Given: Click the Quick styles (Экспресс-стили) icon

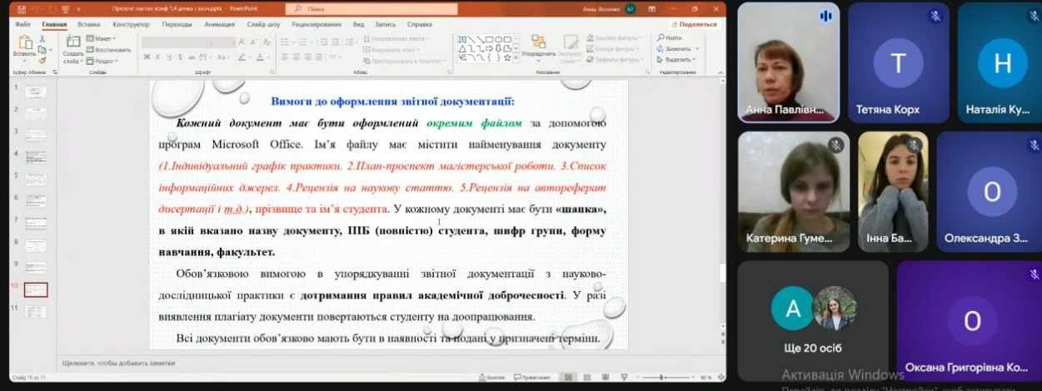Looking at the screenshot, I should (570, 42).
